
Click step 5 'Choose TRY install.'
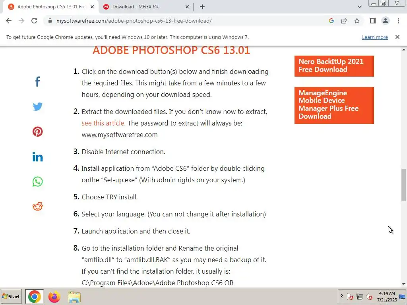[110, 197]
